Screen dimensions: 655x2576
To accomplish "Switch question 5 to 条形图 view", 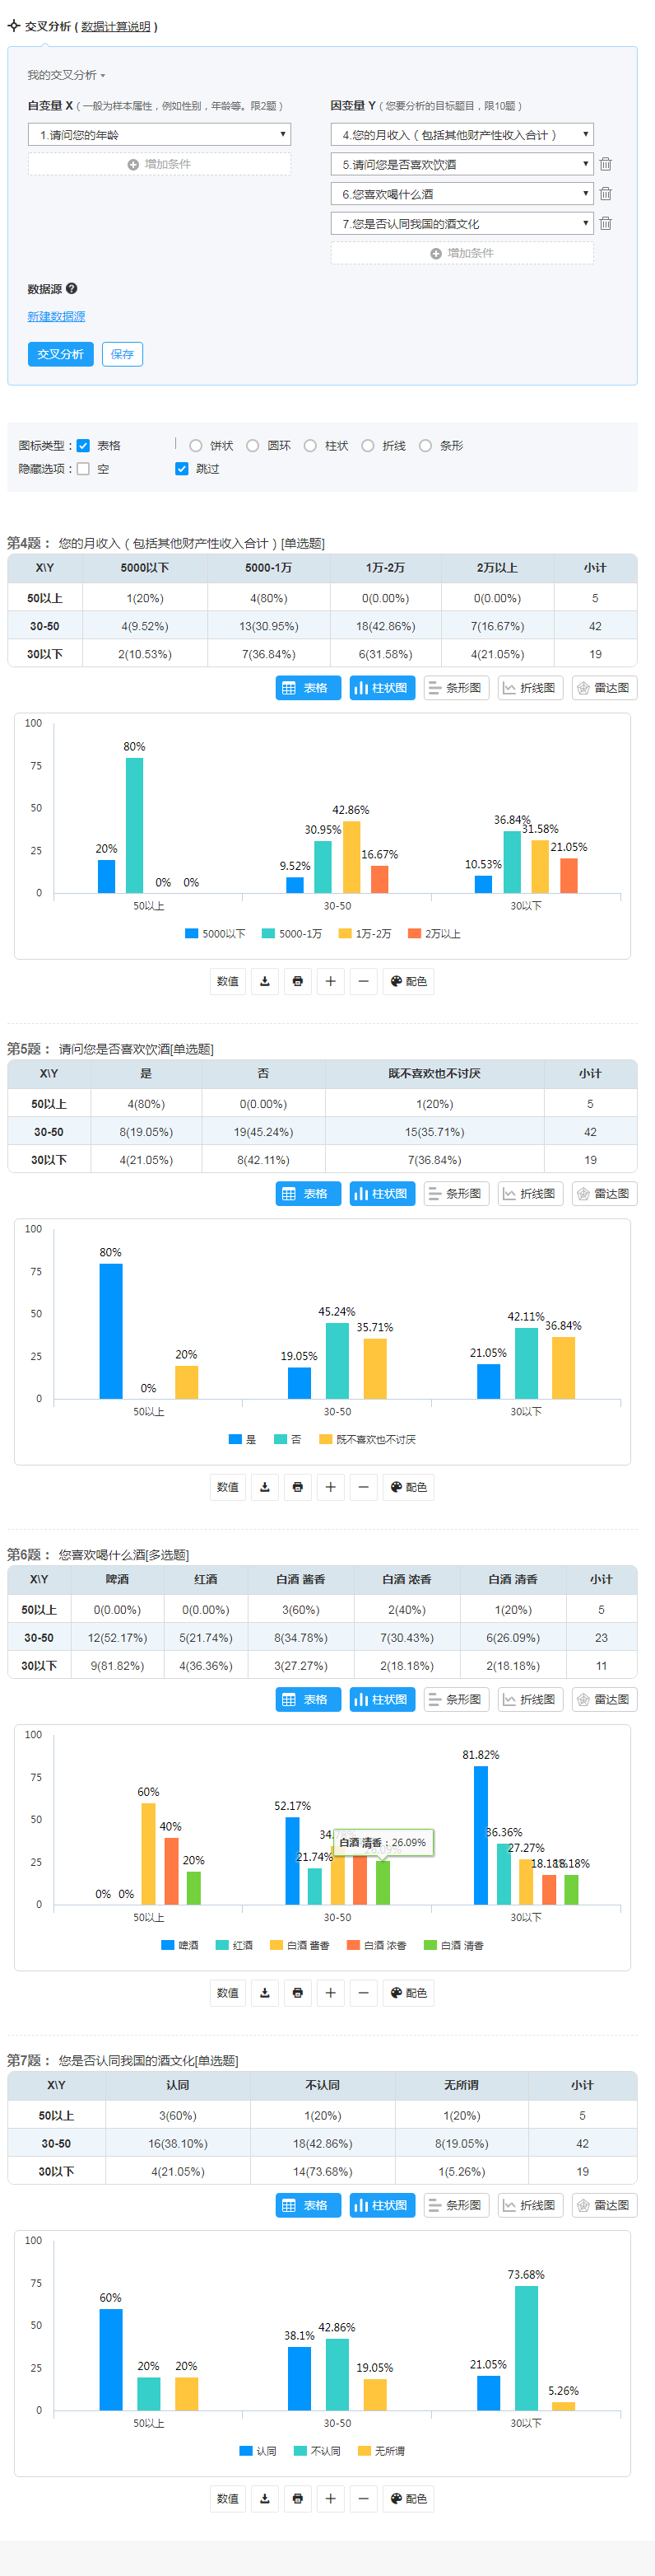I will coord(457,1194).
